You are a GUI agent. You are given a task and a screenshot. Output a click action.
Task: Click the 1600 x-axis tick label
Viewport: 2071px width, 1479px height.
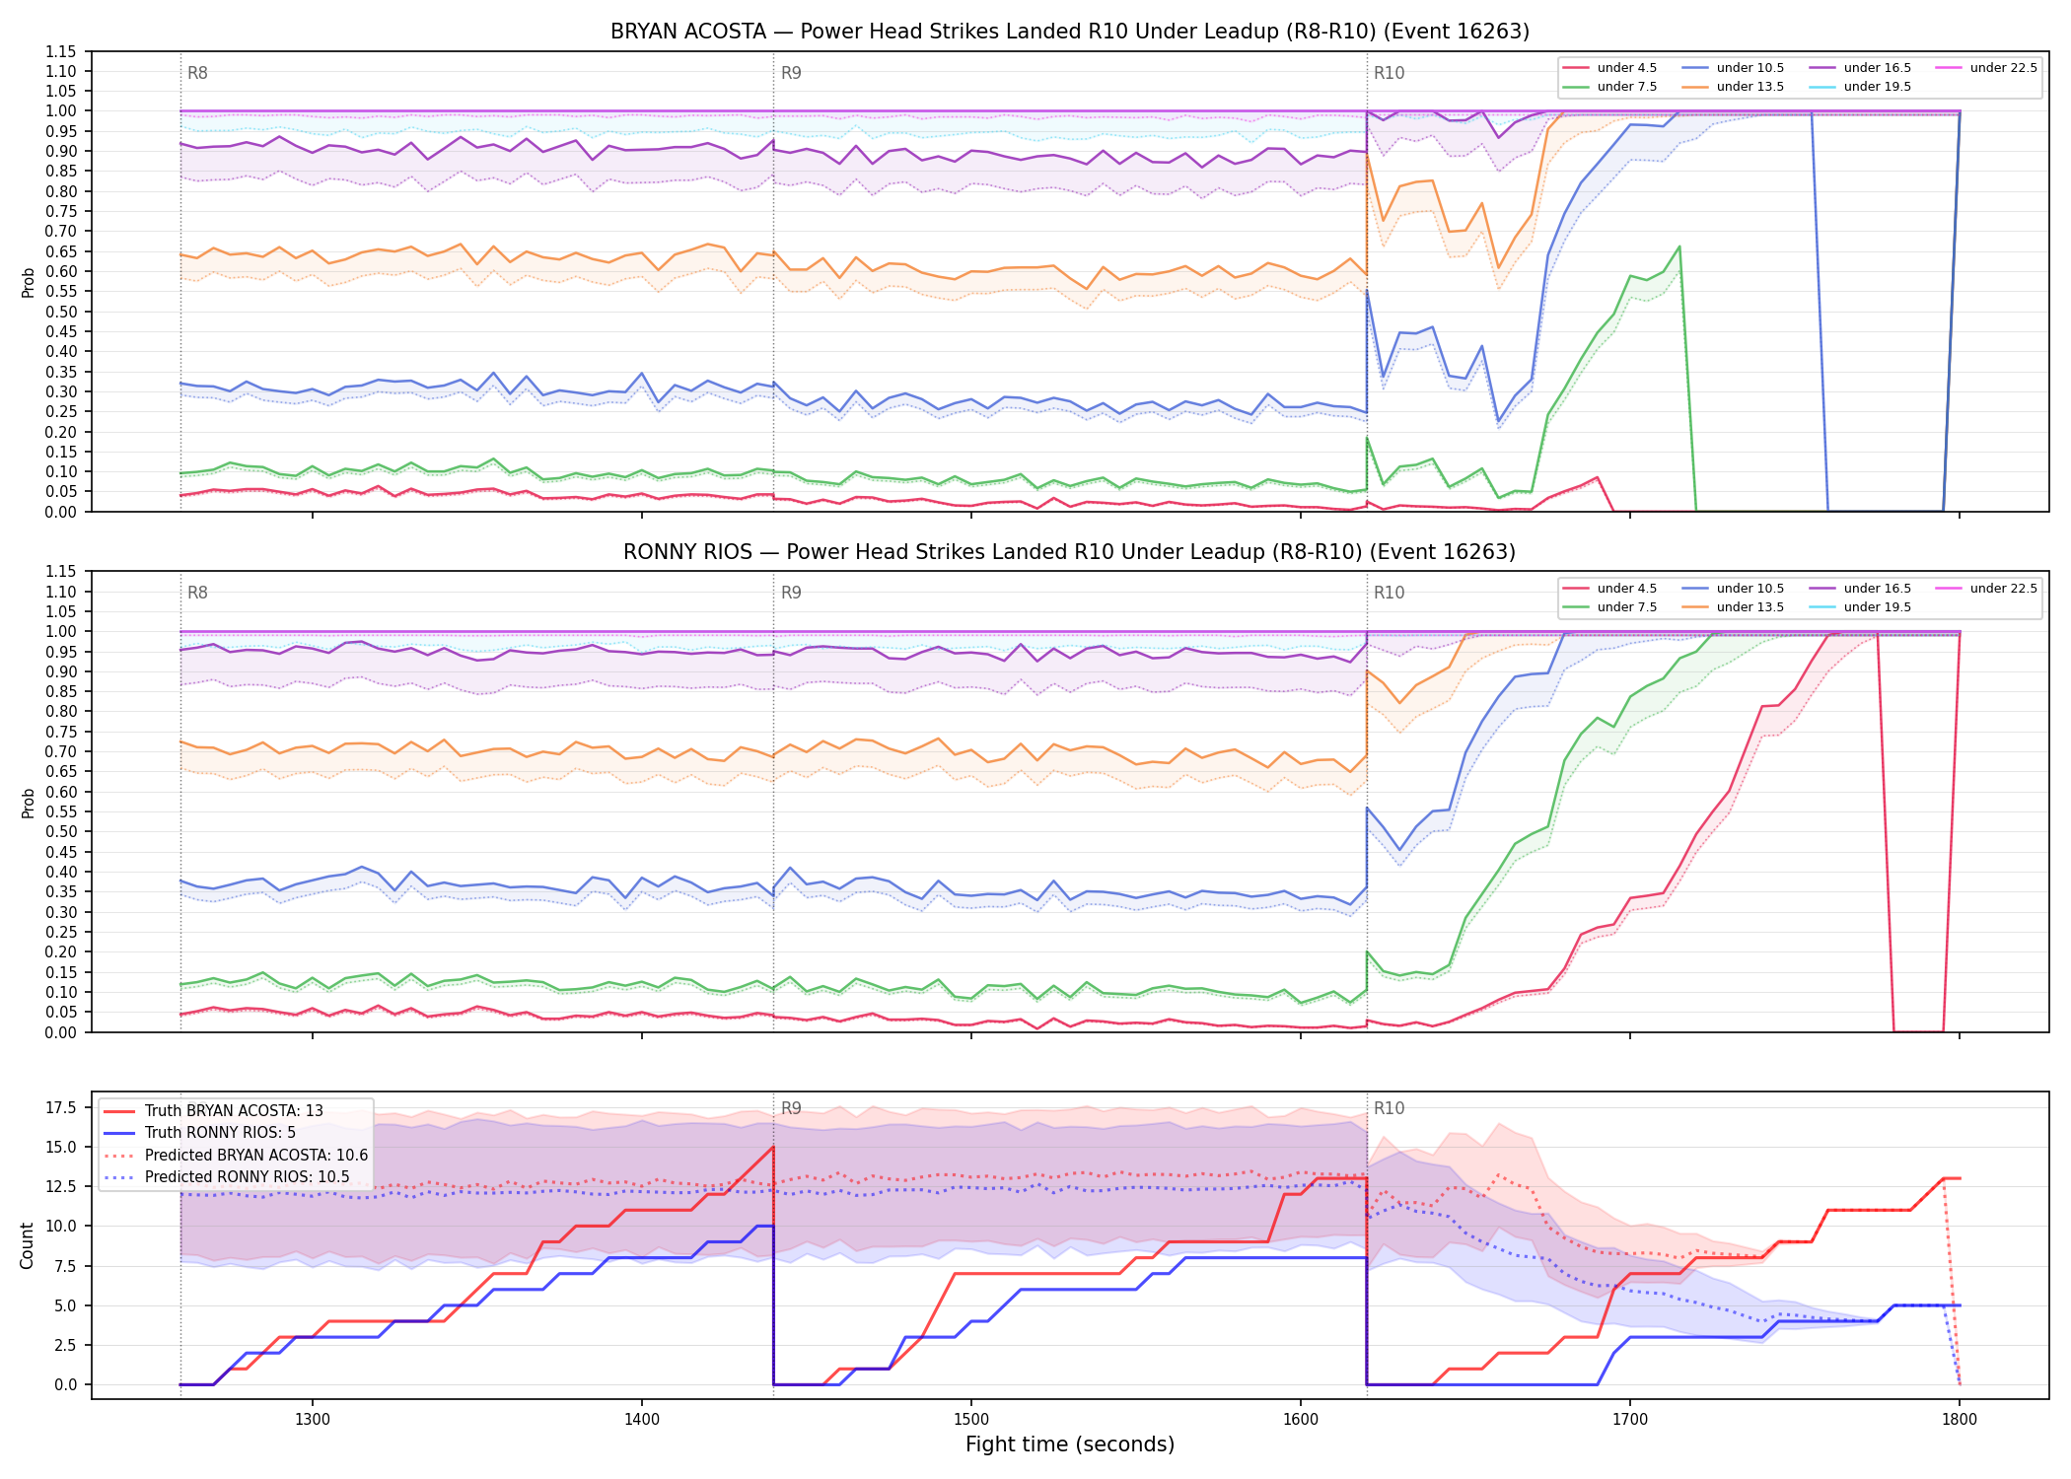[x=1301, y=1419]
